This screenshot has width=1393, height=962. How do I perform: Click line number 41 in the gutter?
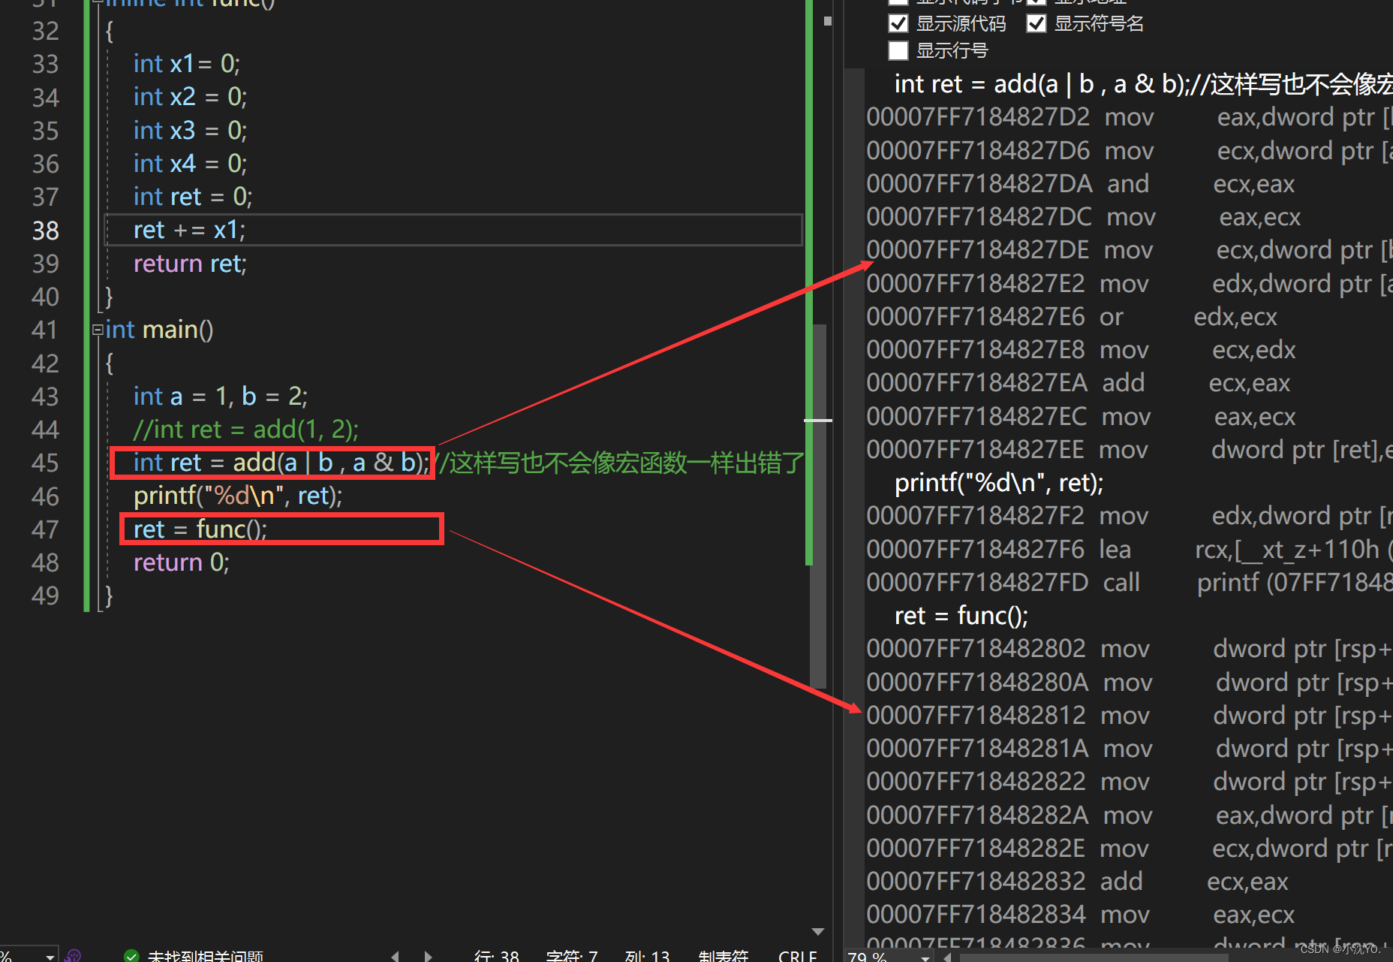click(x=45, y=330)
